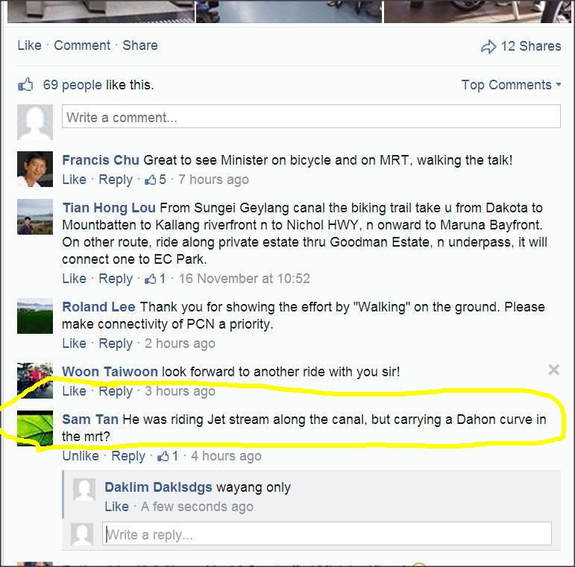Click the post's Comment link

[x=82, y=45]
